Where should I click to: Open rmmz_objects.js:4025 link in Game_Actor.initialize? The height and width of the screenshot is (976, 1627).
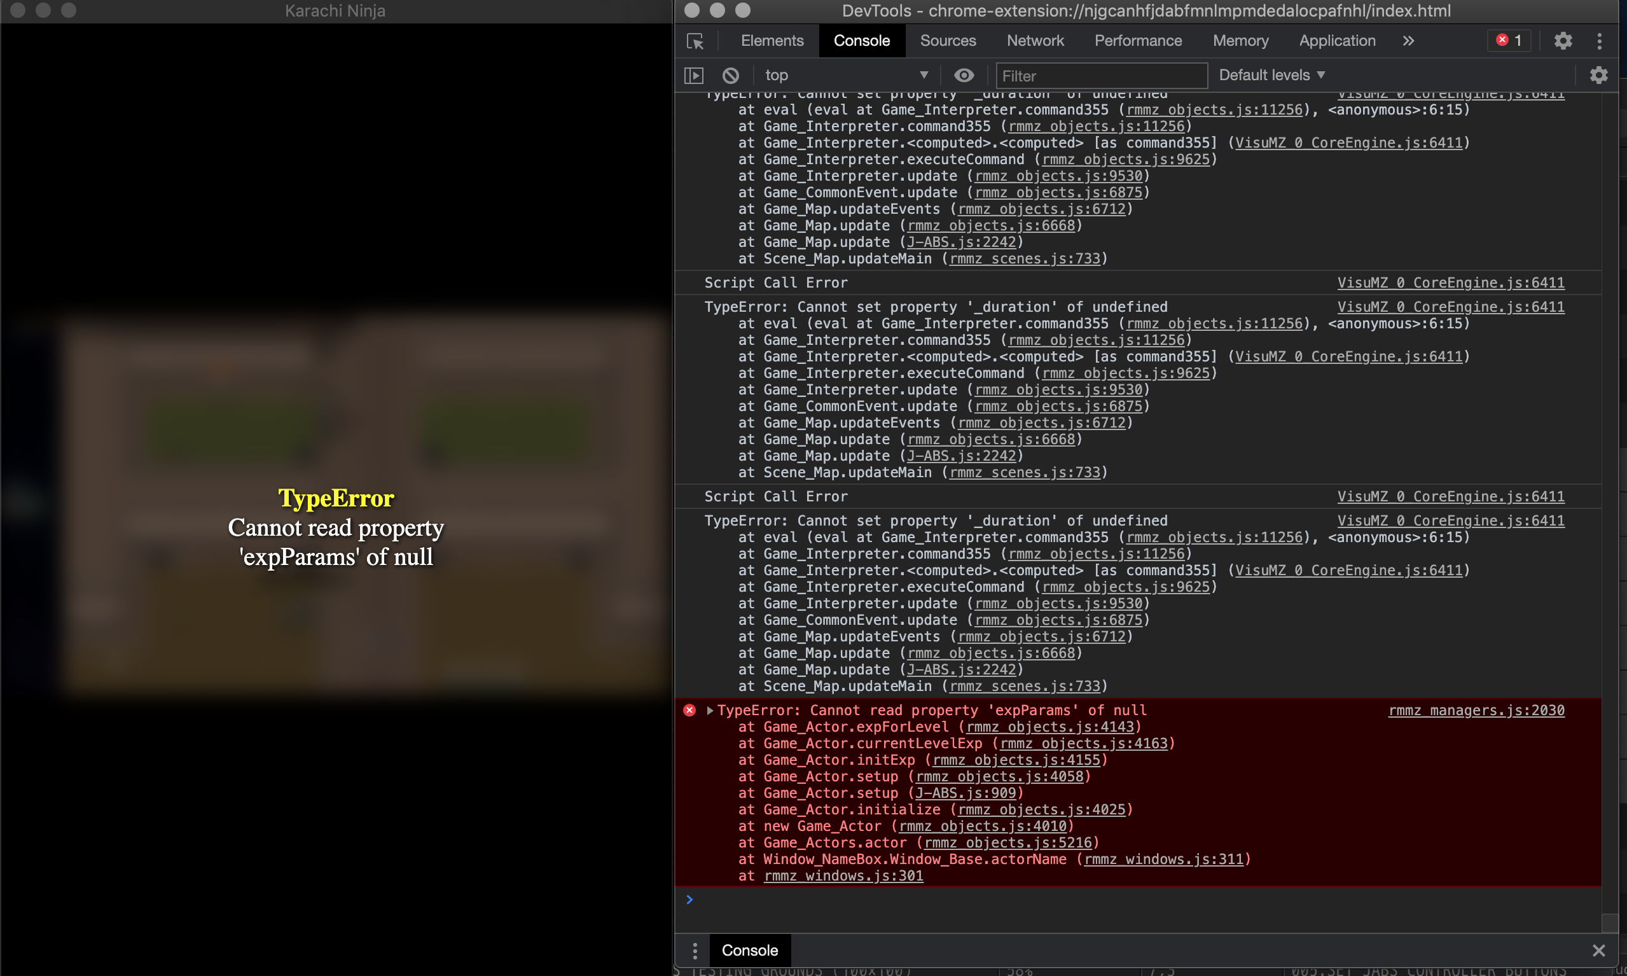point(1042,809)
